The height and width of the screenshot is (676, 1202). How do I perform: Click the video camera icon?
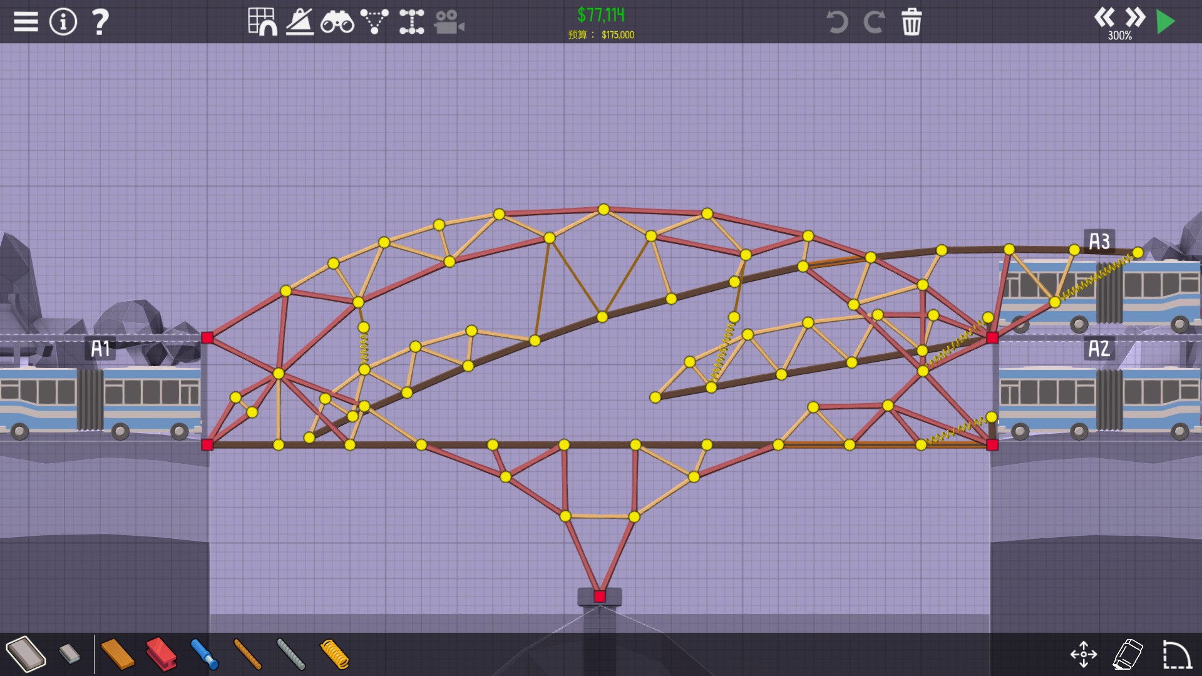click(x=449, y=22)
